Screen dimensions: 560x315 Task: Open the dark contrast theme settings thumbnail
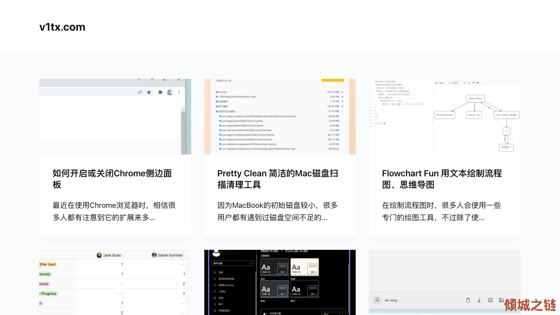280,282
